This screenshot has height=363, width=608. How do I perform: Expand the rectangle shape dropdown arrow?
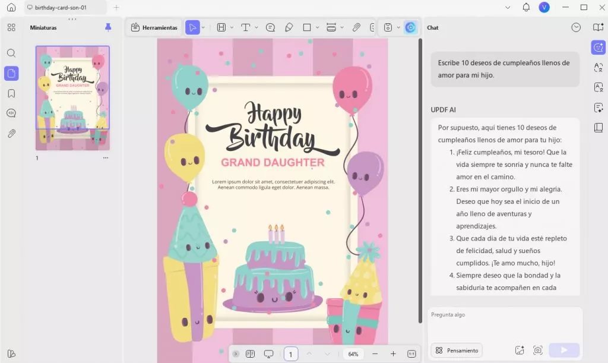coord(317,27)
